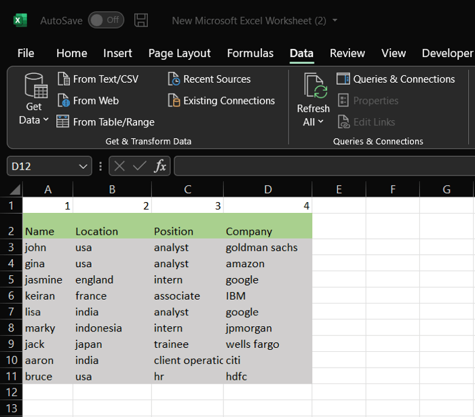Switch to the Formulas tab
The height and width of the screenshot is (417, 475).
click(250, 54)
